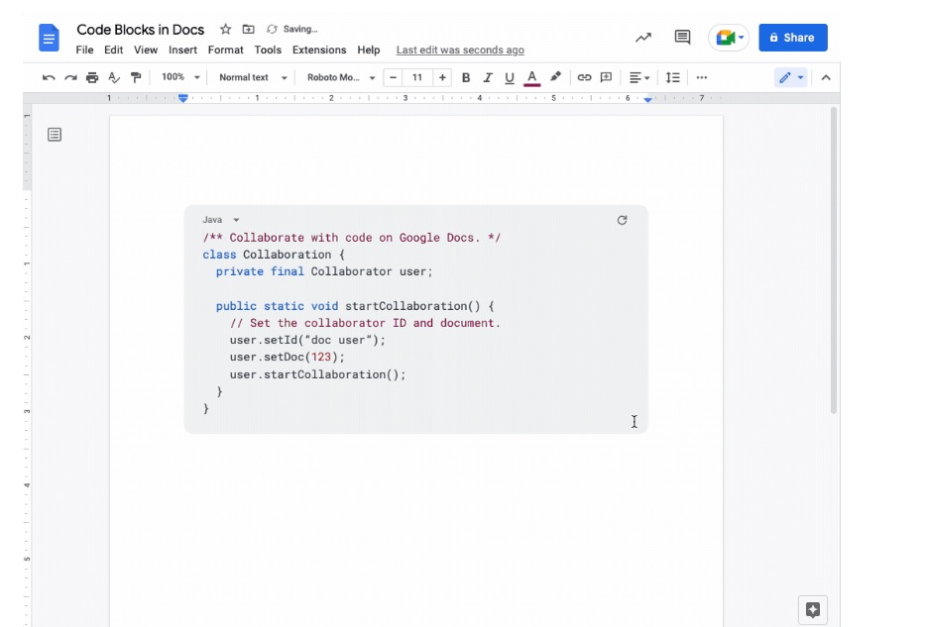Insert a link
927x627 pixels.
(x=584, y=77)
